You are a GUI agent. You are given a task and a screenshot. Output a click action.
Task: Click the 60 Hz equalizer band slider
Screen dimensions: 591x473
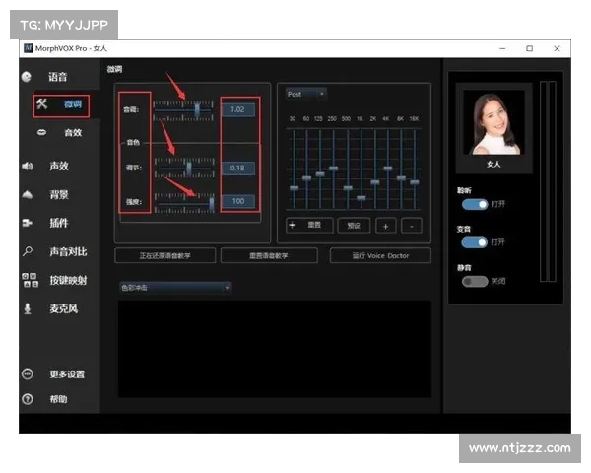(x=306, y=178)
